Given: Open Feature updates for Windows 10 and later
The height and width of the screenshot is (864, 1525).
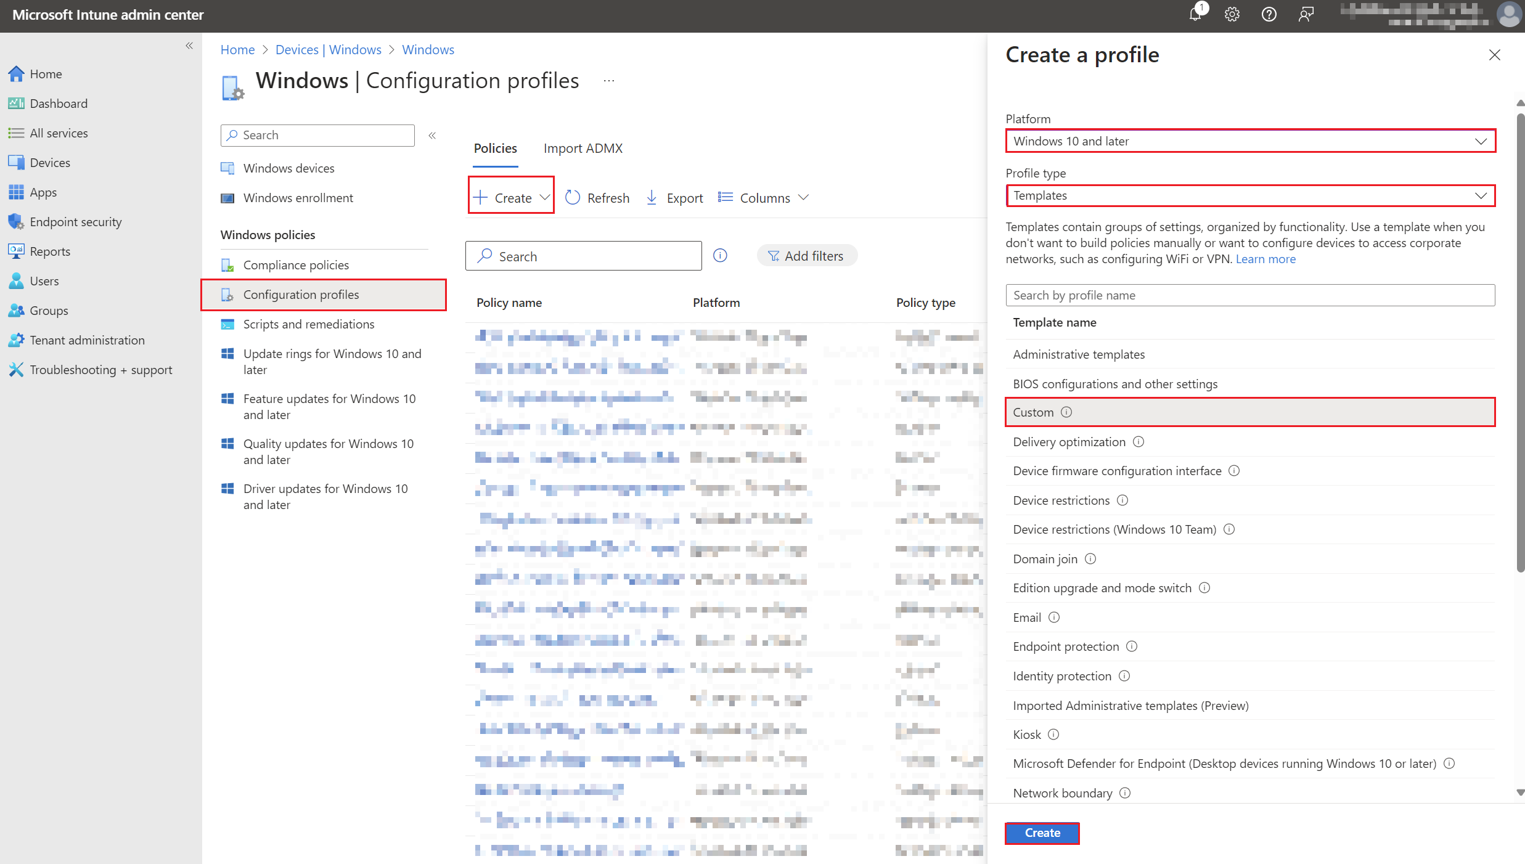Looking at the screenshot, I should 329,407.
